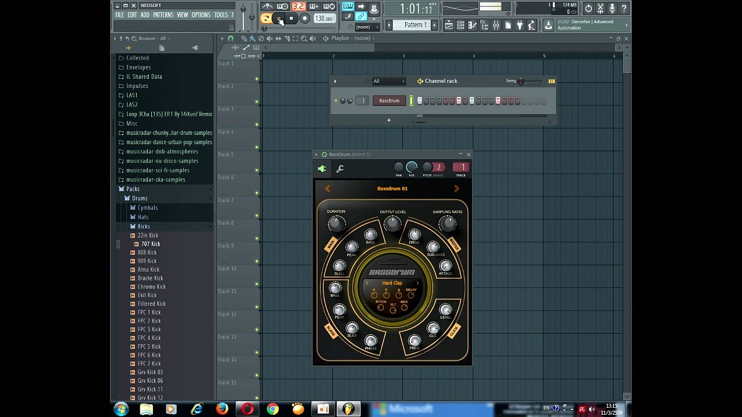
Task: Select the playlist select tool
Action: coord(295,38)
